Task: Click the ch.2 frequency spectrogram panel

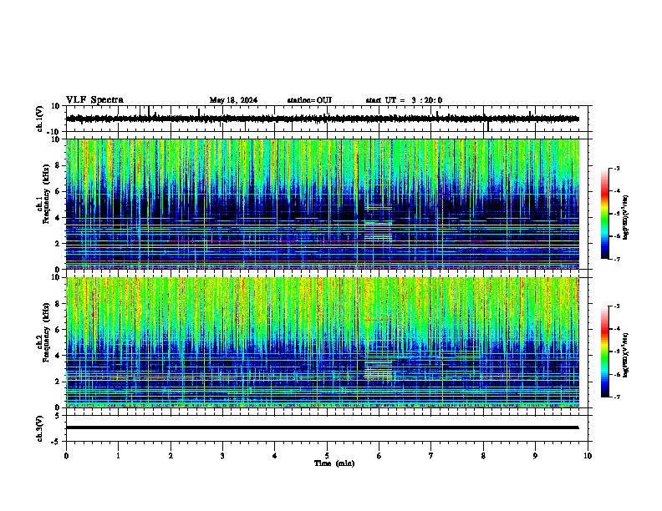Action: coord(323,342)
